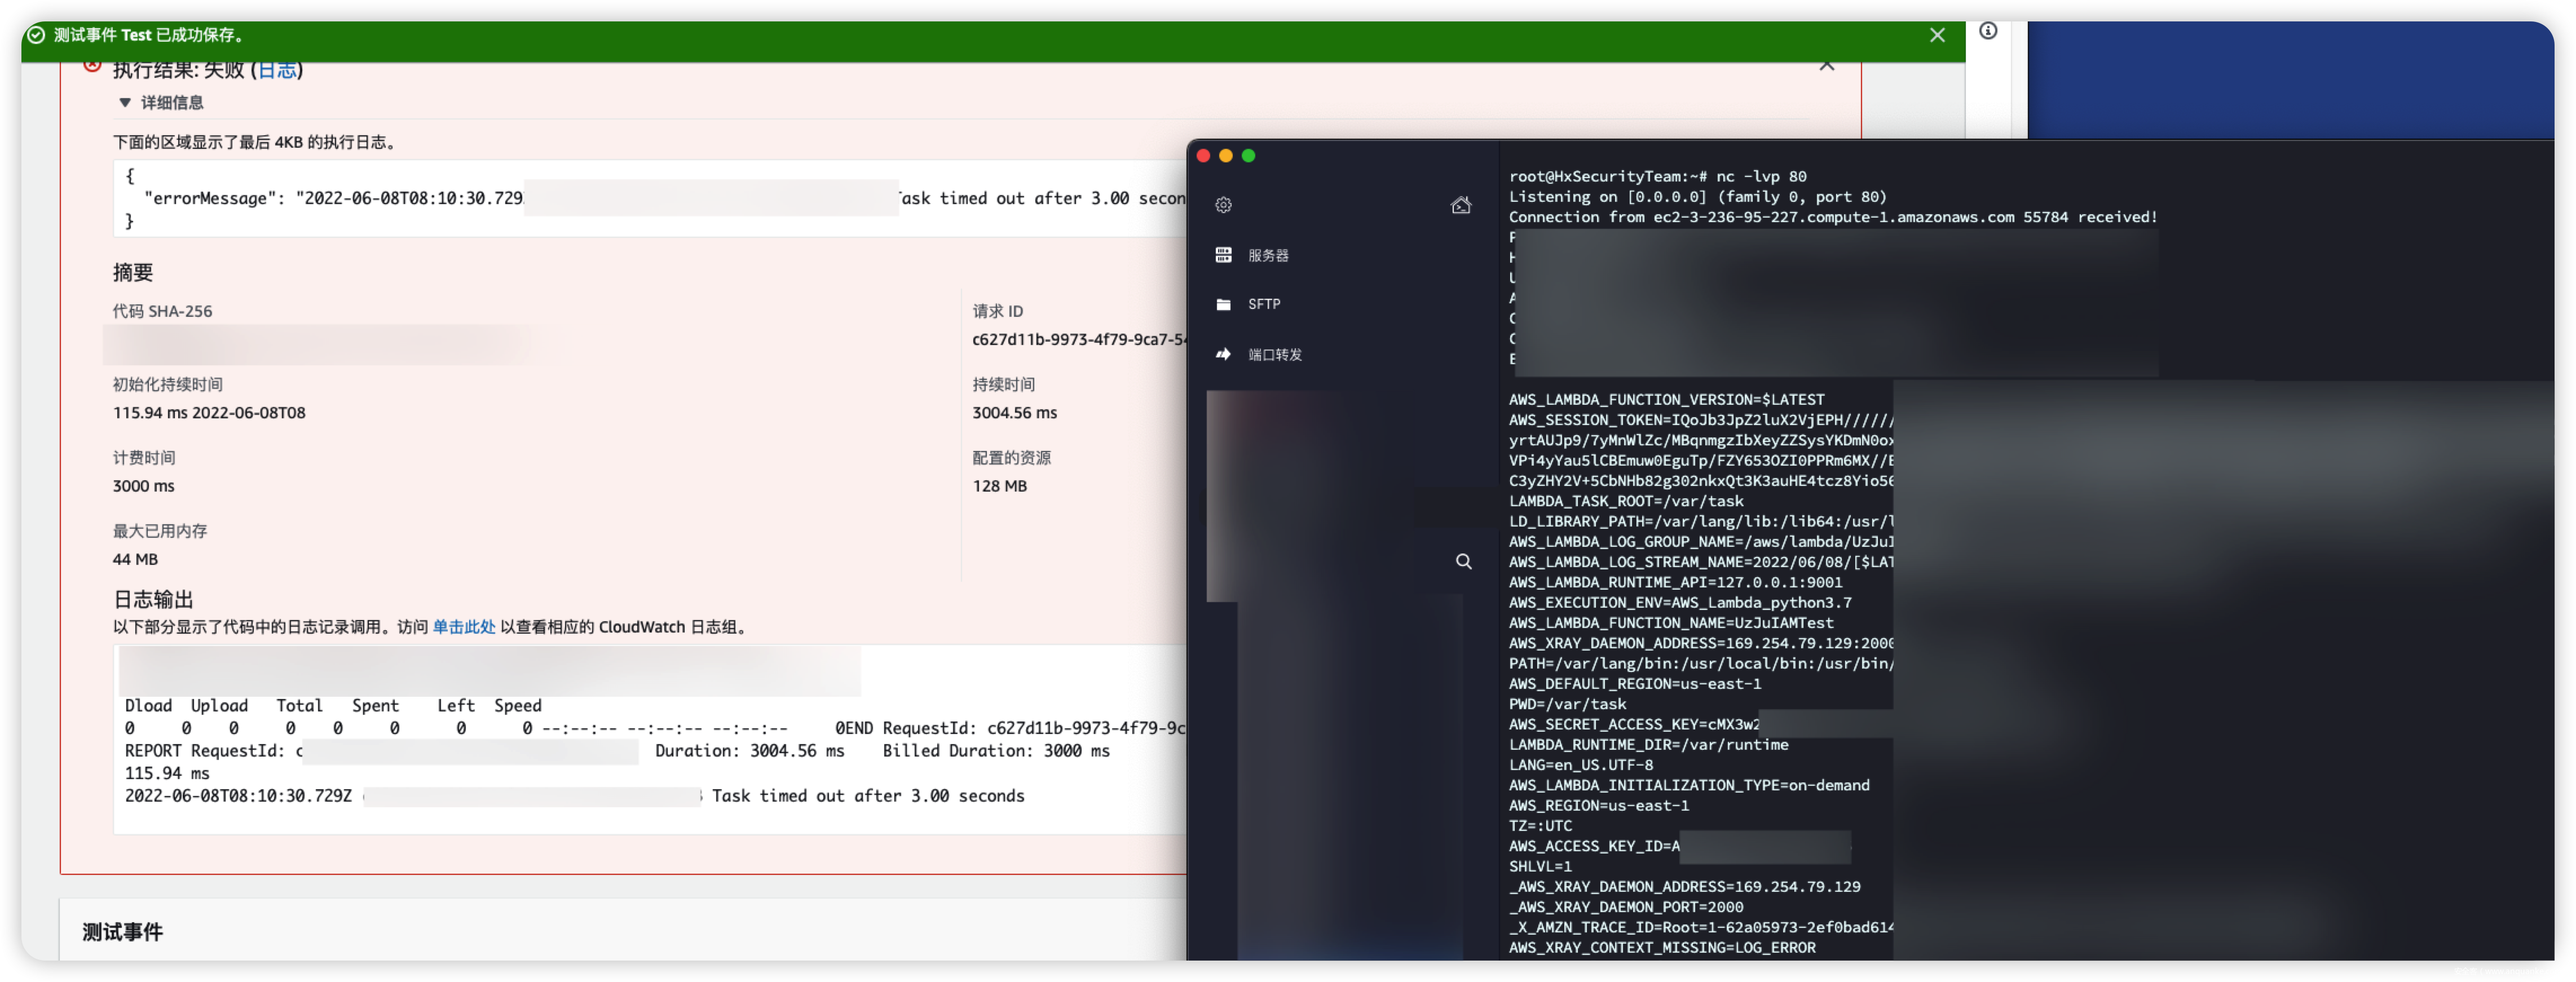Click the green fullscreen button of terminal window
Viewport: 2576px width, 982px height.
[1248, 156]
